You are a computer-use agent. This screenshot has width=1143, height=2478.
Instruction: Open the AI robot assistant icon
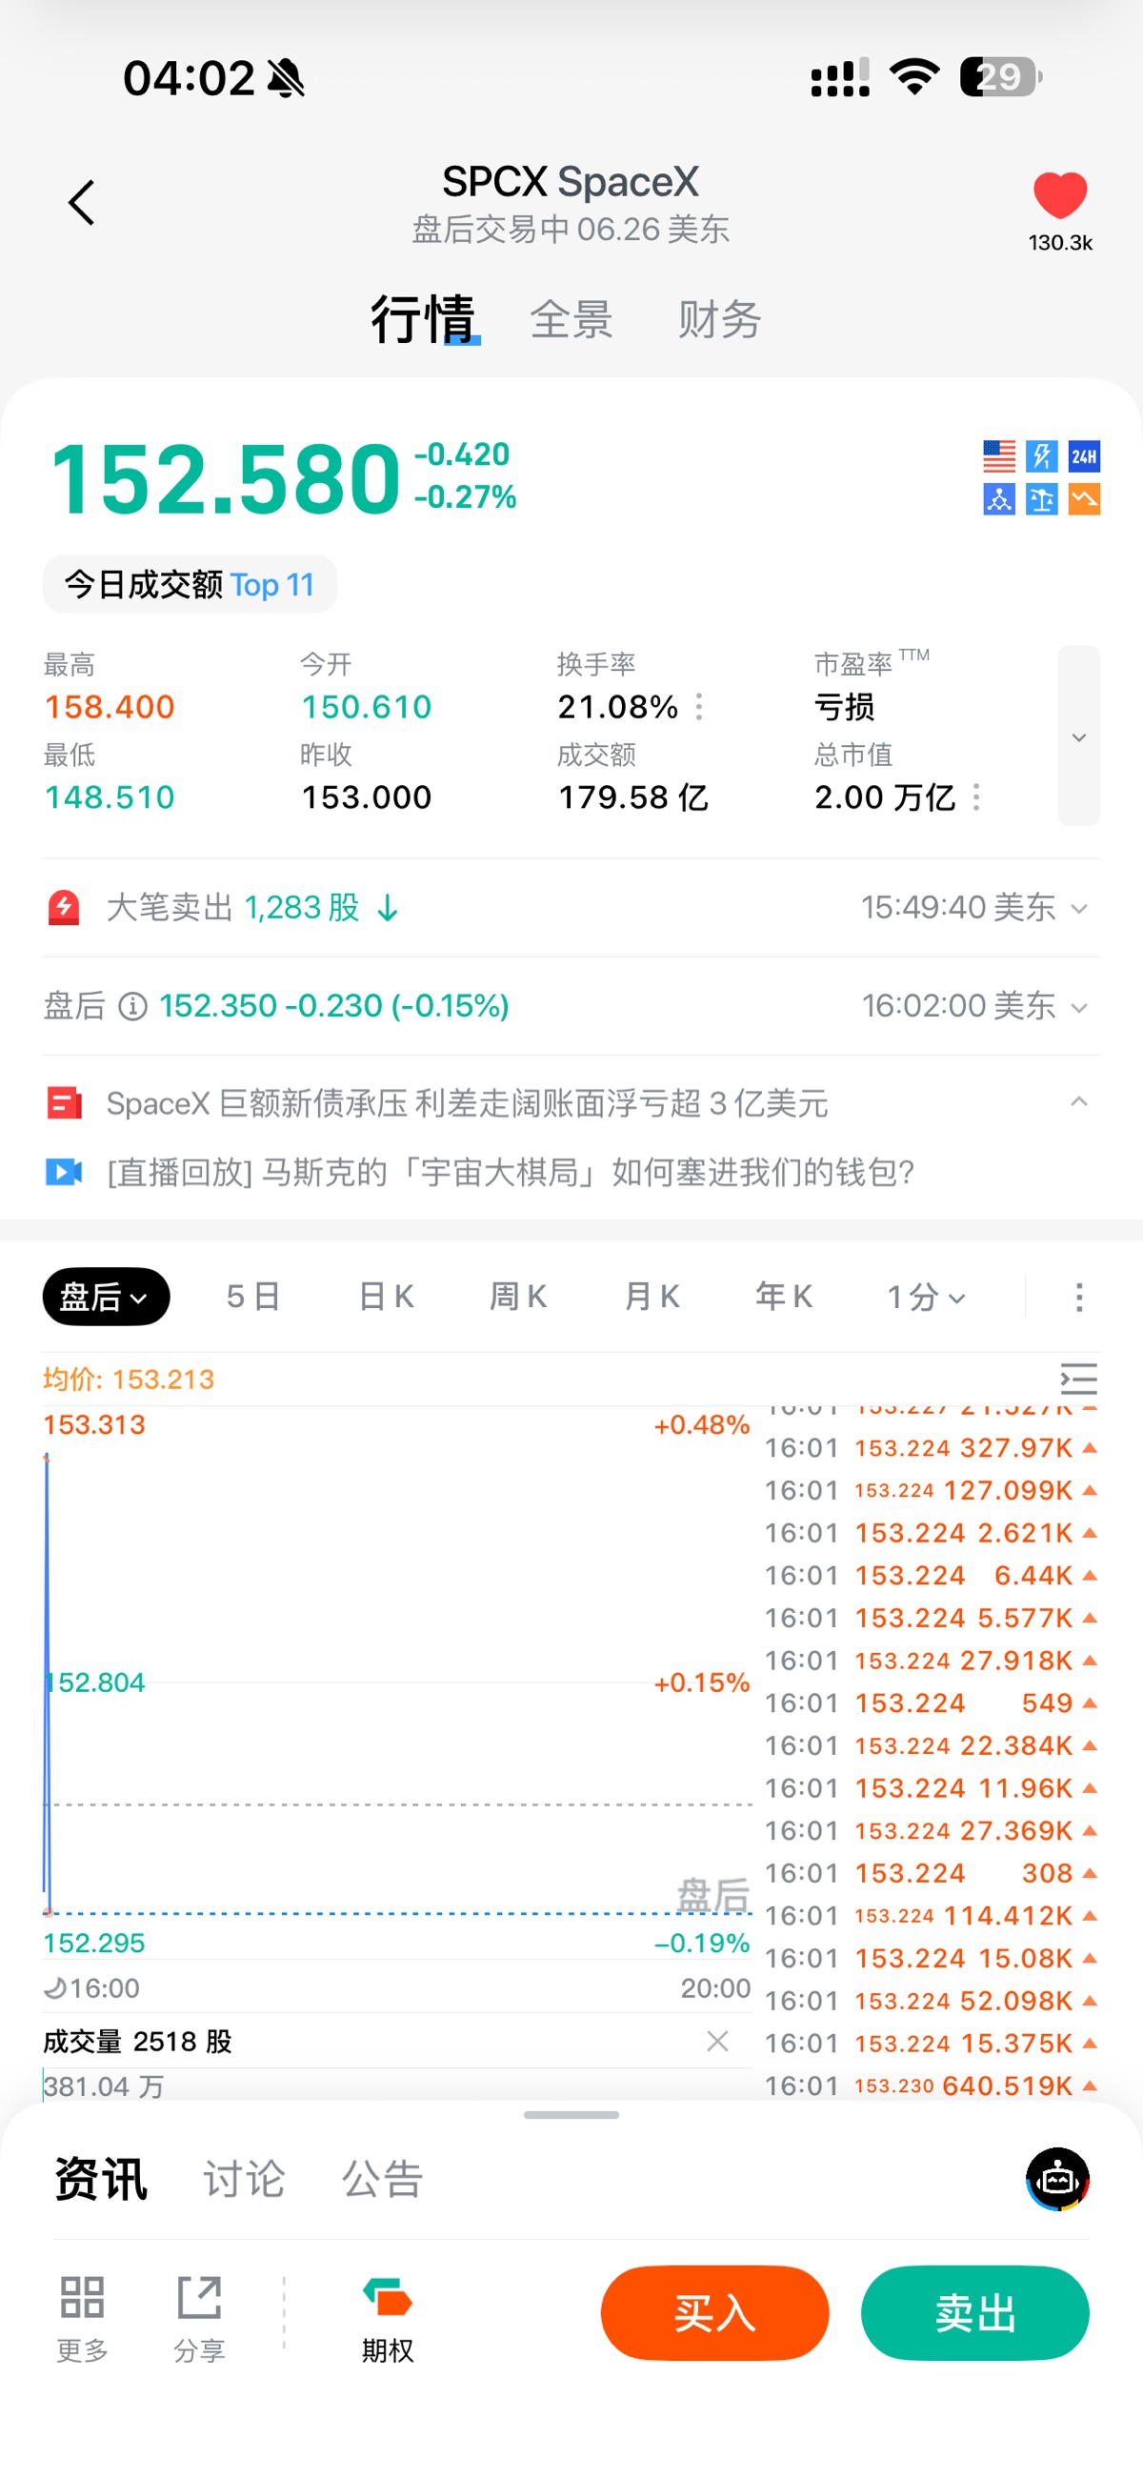pos(1057,2179)
